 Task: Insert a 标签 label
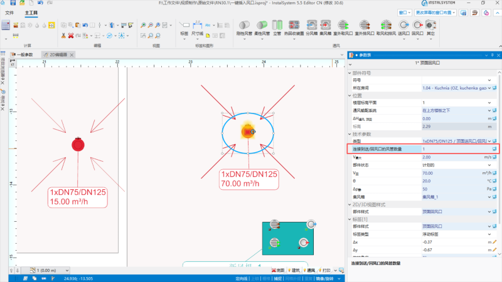click(x=184, y=29)
